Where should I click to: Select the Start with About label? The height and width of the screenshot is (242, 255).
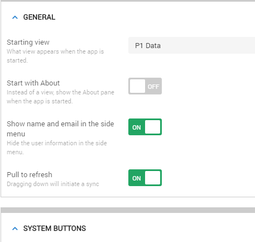click(33, 83)
